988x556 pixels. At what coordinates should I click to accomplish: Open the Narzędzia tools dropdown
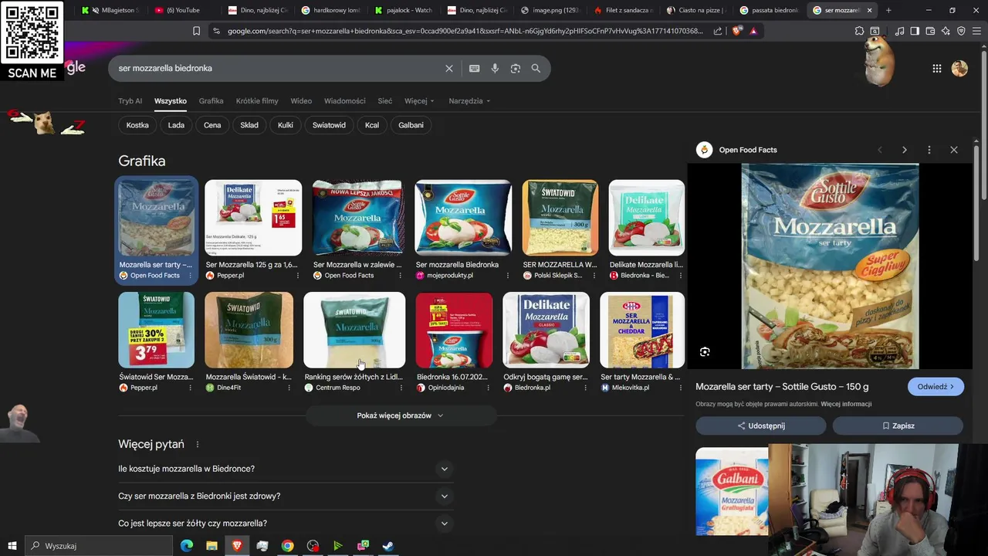point(469,101)
